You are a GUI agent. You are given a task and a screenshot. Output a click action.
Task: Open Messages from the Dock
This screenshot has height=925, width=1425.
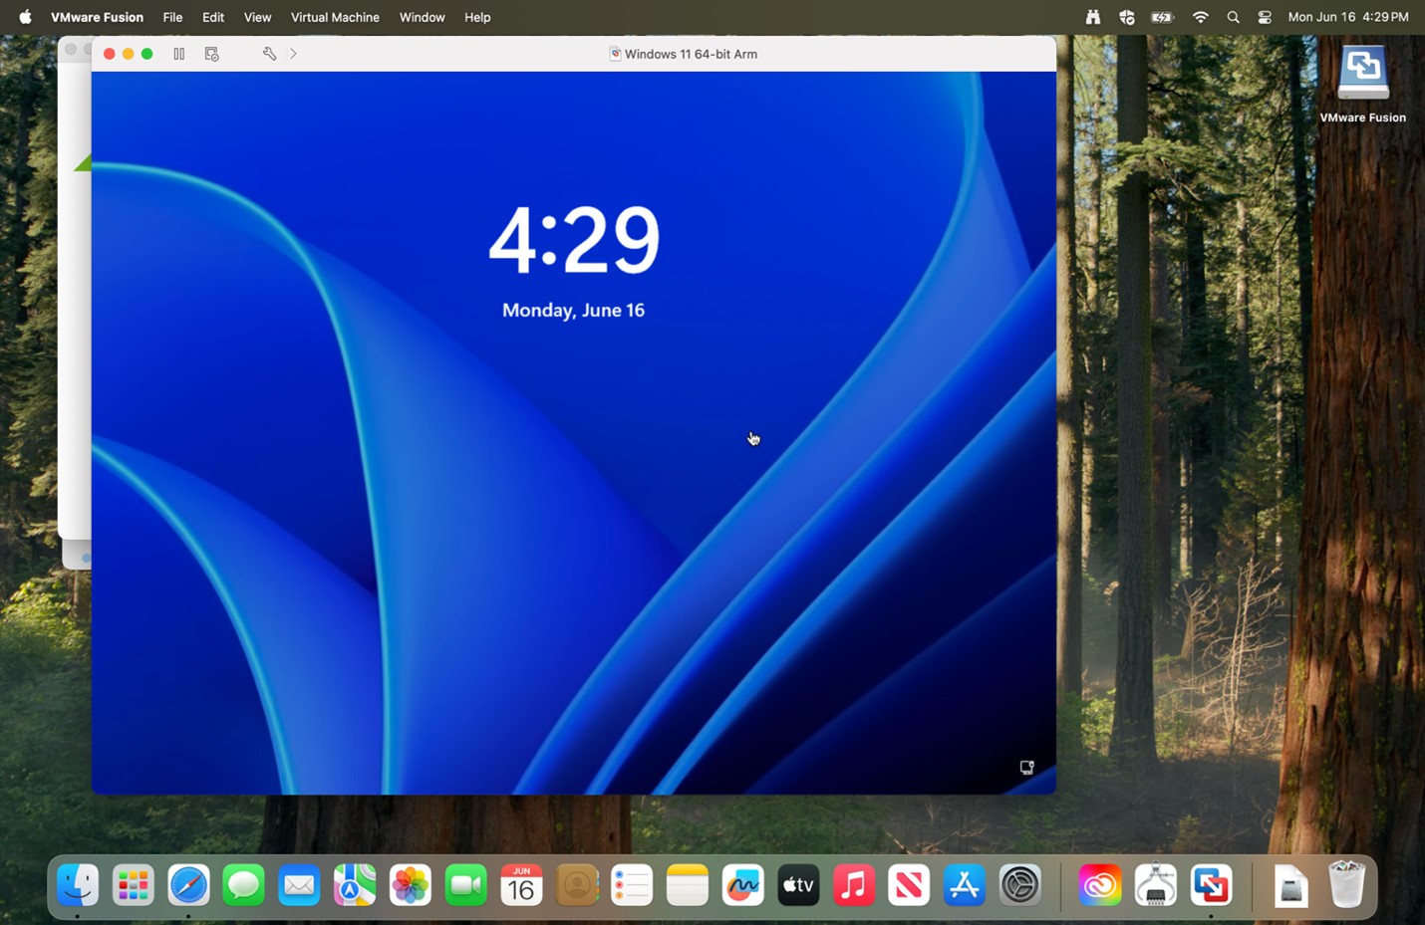click(244, 884)
